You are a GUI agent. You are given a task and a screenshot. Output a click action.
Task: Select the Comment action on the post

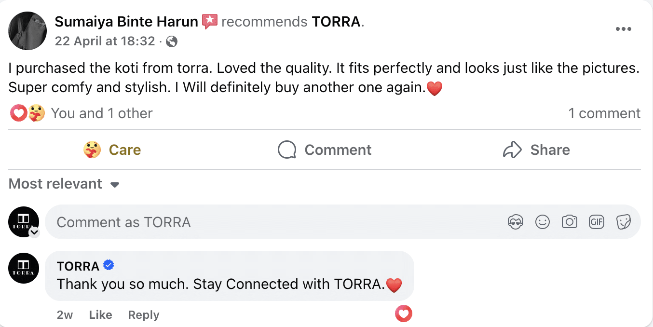point(324,150)
